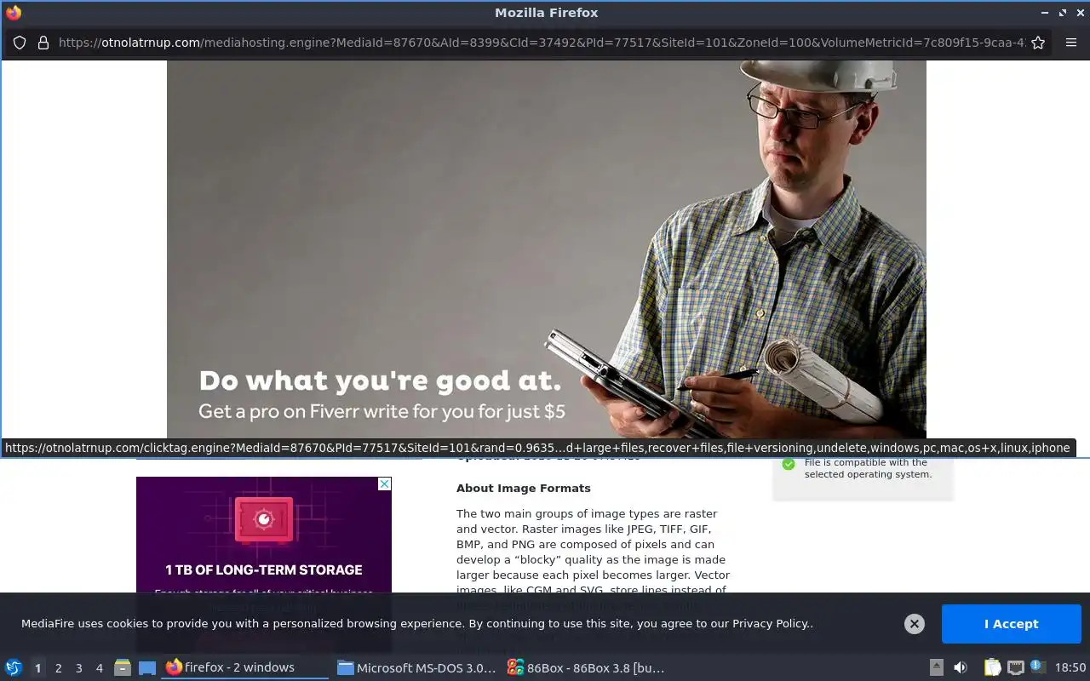The width and height of the screenshot is (1090, 681).
Task: Minimize the Mozilla Firefox window
Action: (1045, 13)
